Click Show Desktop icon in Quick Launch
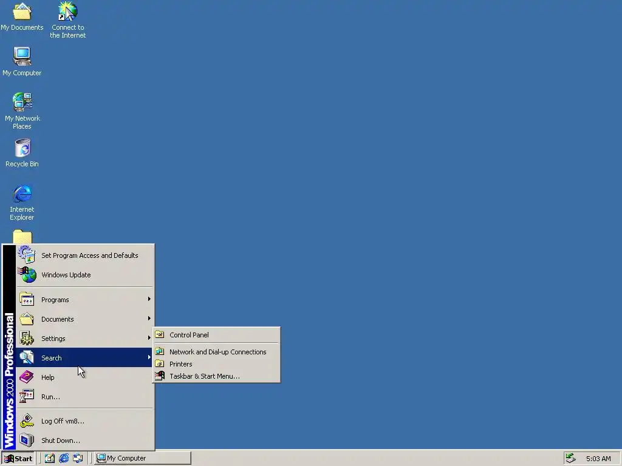This screenshot has width=622, height=466. click(50, 458)
